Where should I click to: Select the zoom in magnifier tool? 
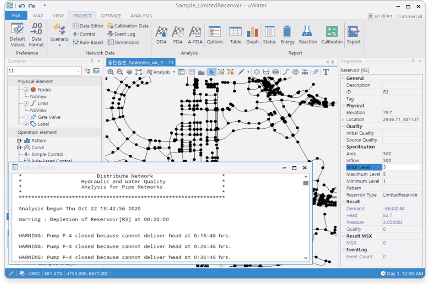[111, 72]
